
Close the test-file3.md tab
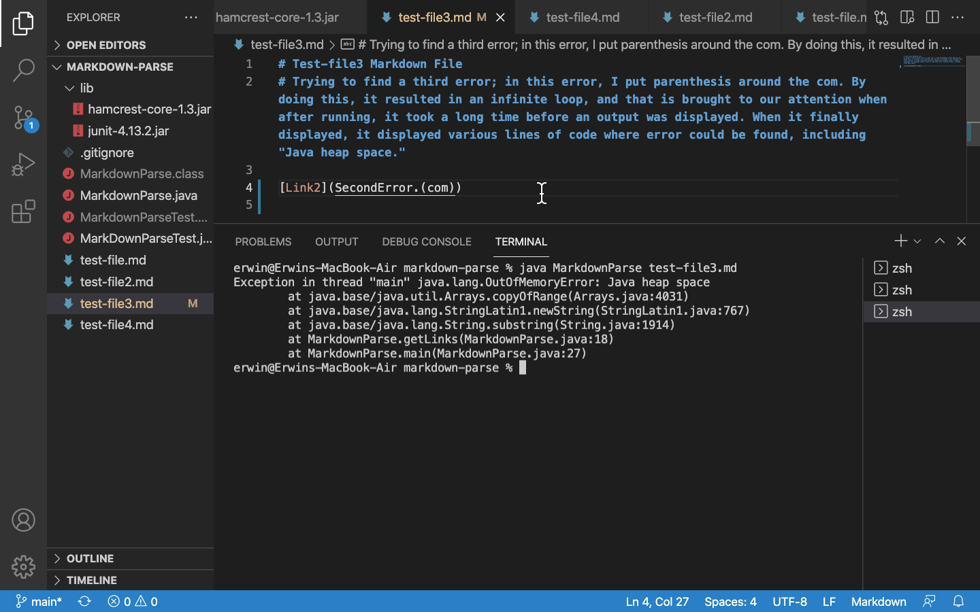[x=500, y=18]
